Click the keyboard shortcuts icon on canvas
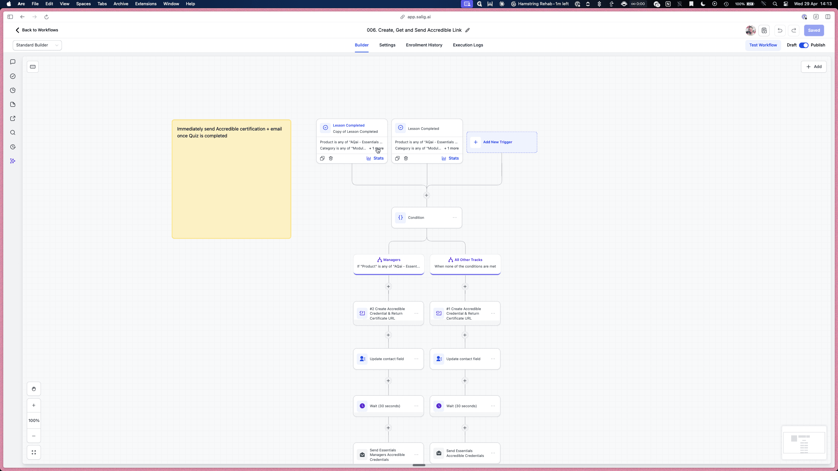This screenshot has height=471, width=838. click(x=33, y=67)
